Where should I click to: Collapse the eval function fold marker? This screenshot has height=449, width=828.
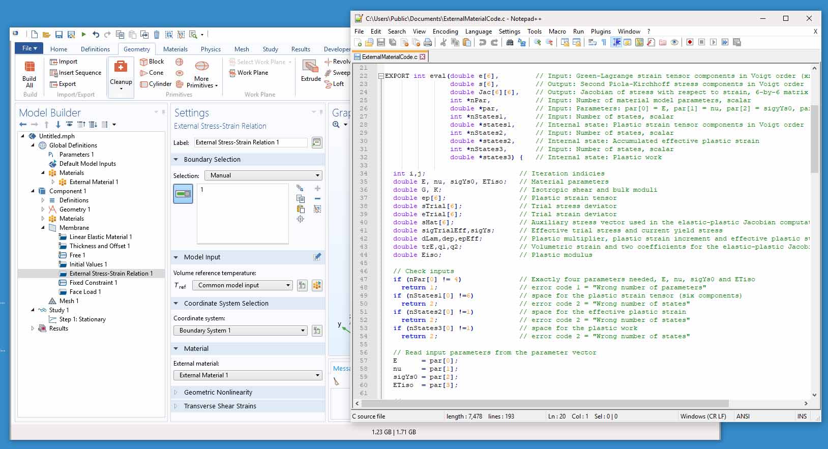380,76
